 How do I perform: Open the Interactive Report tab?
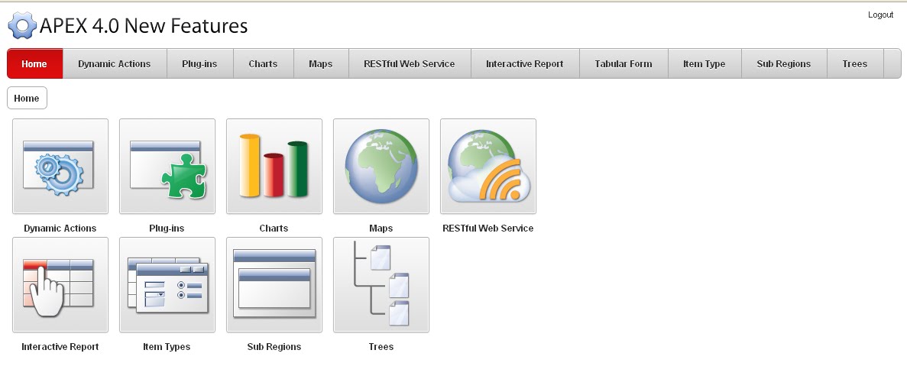pyautogui.click(x=525, y=63)
